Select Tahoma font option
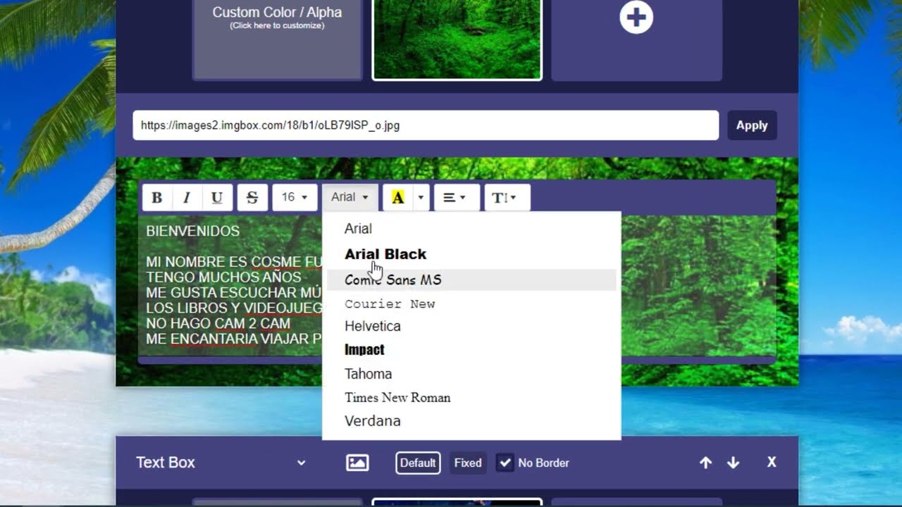 click(471, 374)
